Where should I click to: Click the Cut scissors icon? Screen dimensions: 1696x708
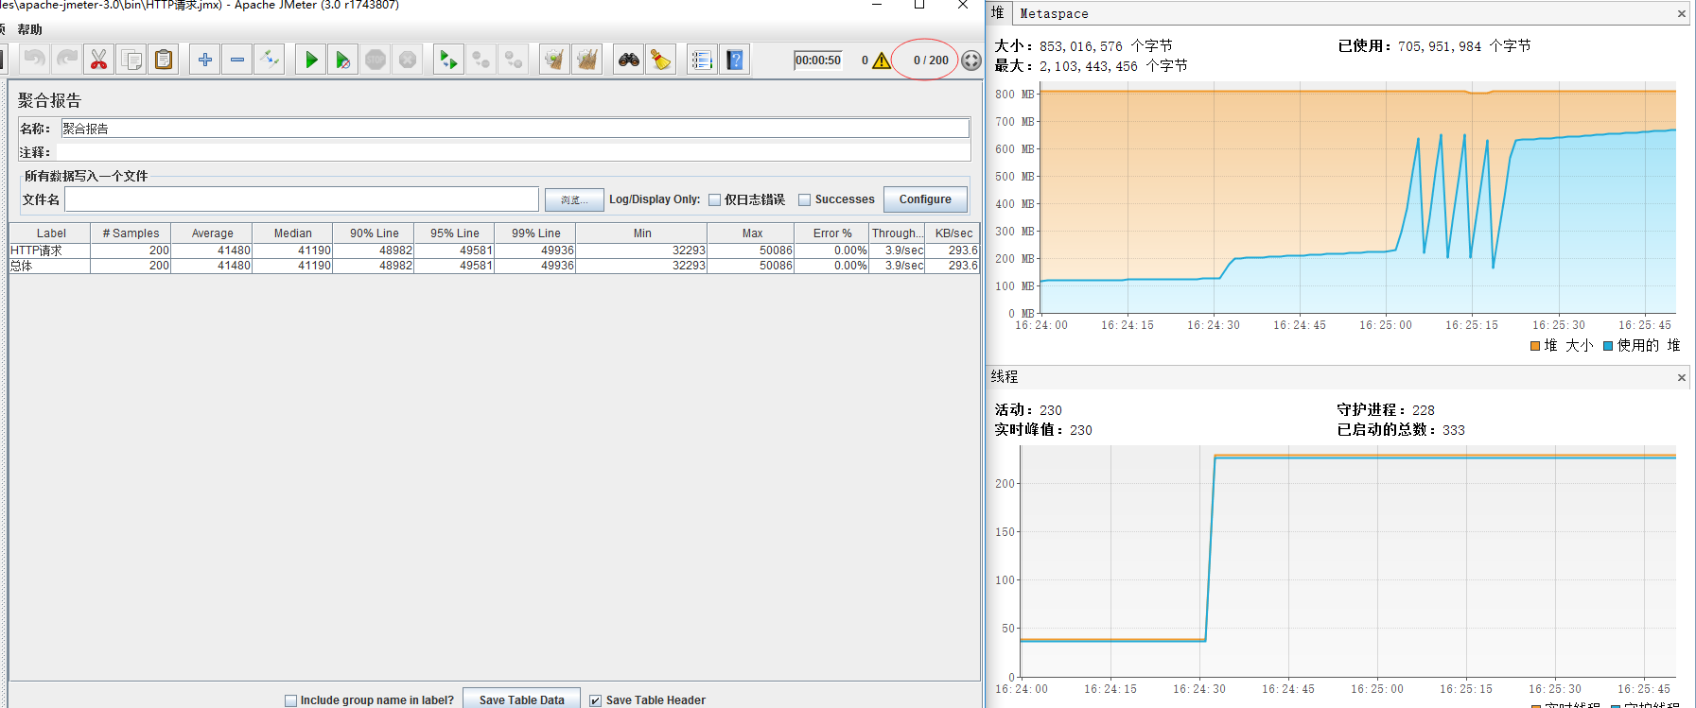[x=98, y=60]
